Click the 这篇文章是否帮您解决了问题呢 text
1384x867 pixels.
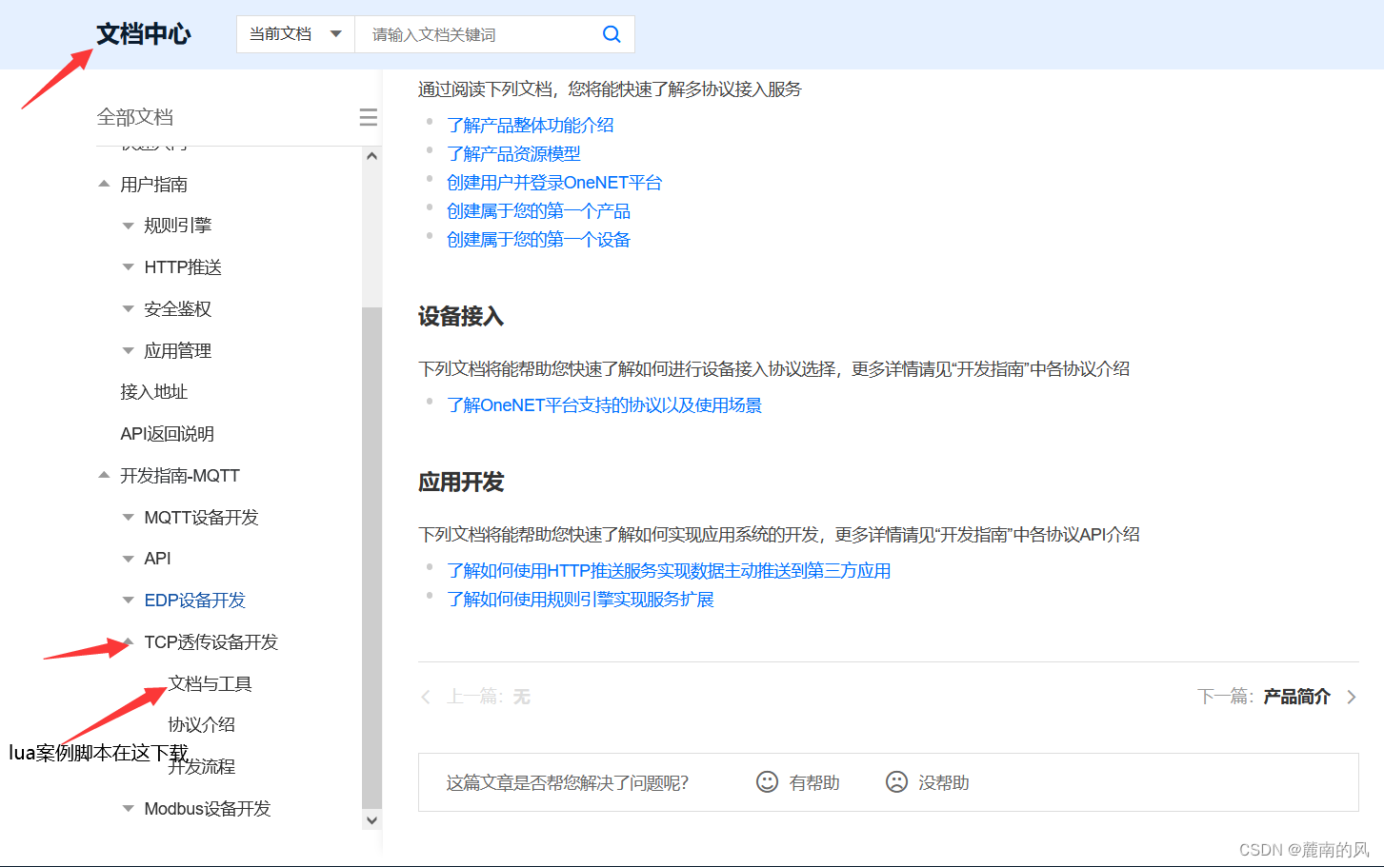coord(568,783)
